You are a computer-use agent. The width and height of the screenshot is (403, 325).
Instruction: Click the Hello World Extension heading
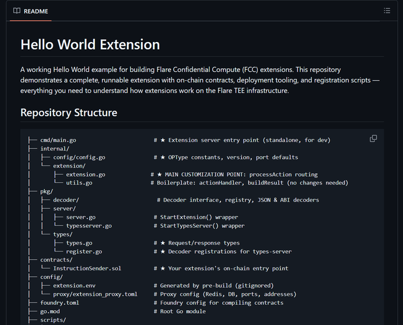(x=90, y=44)
